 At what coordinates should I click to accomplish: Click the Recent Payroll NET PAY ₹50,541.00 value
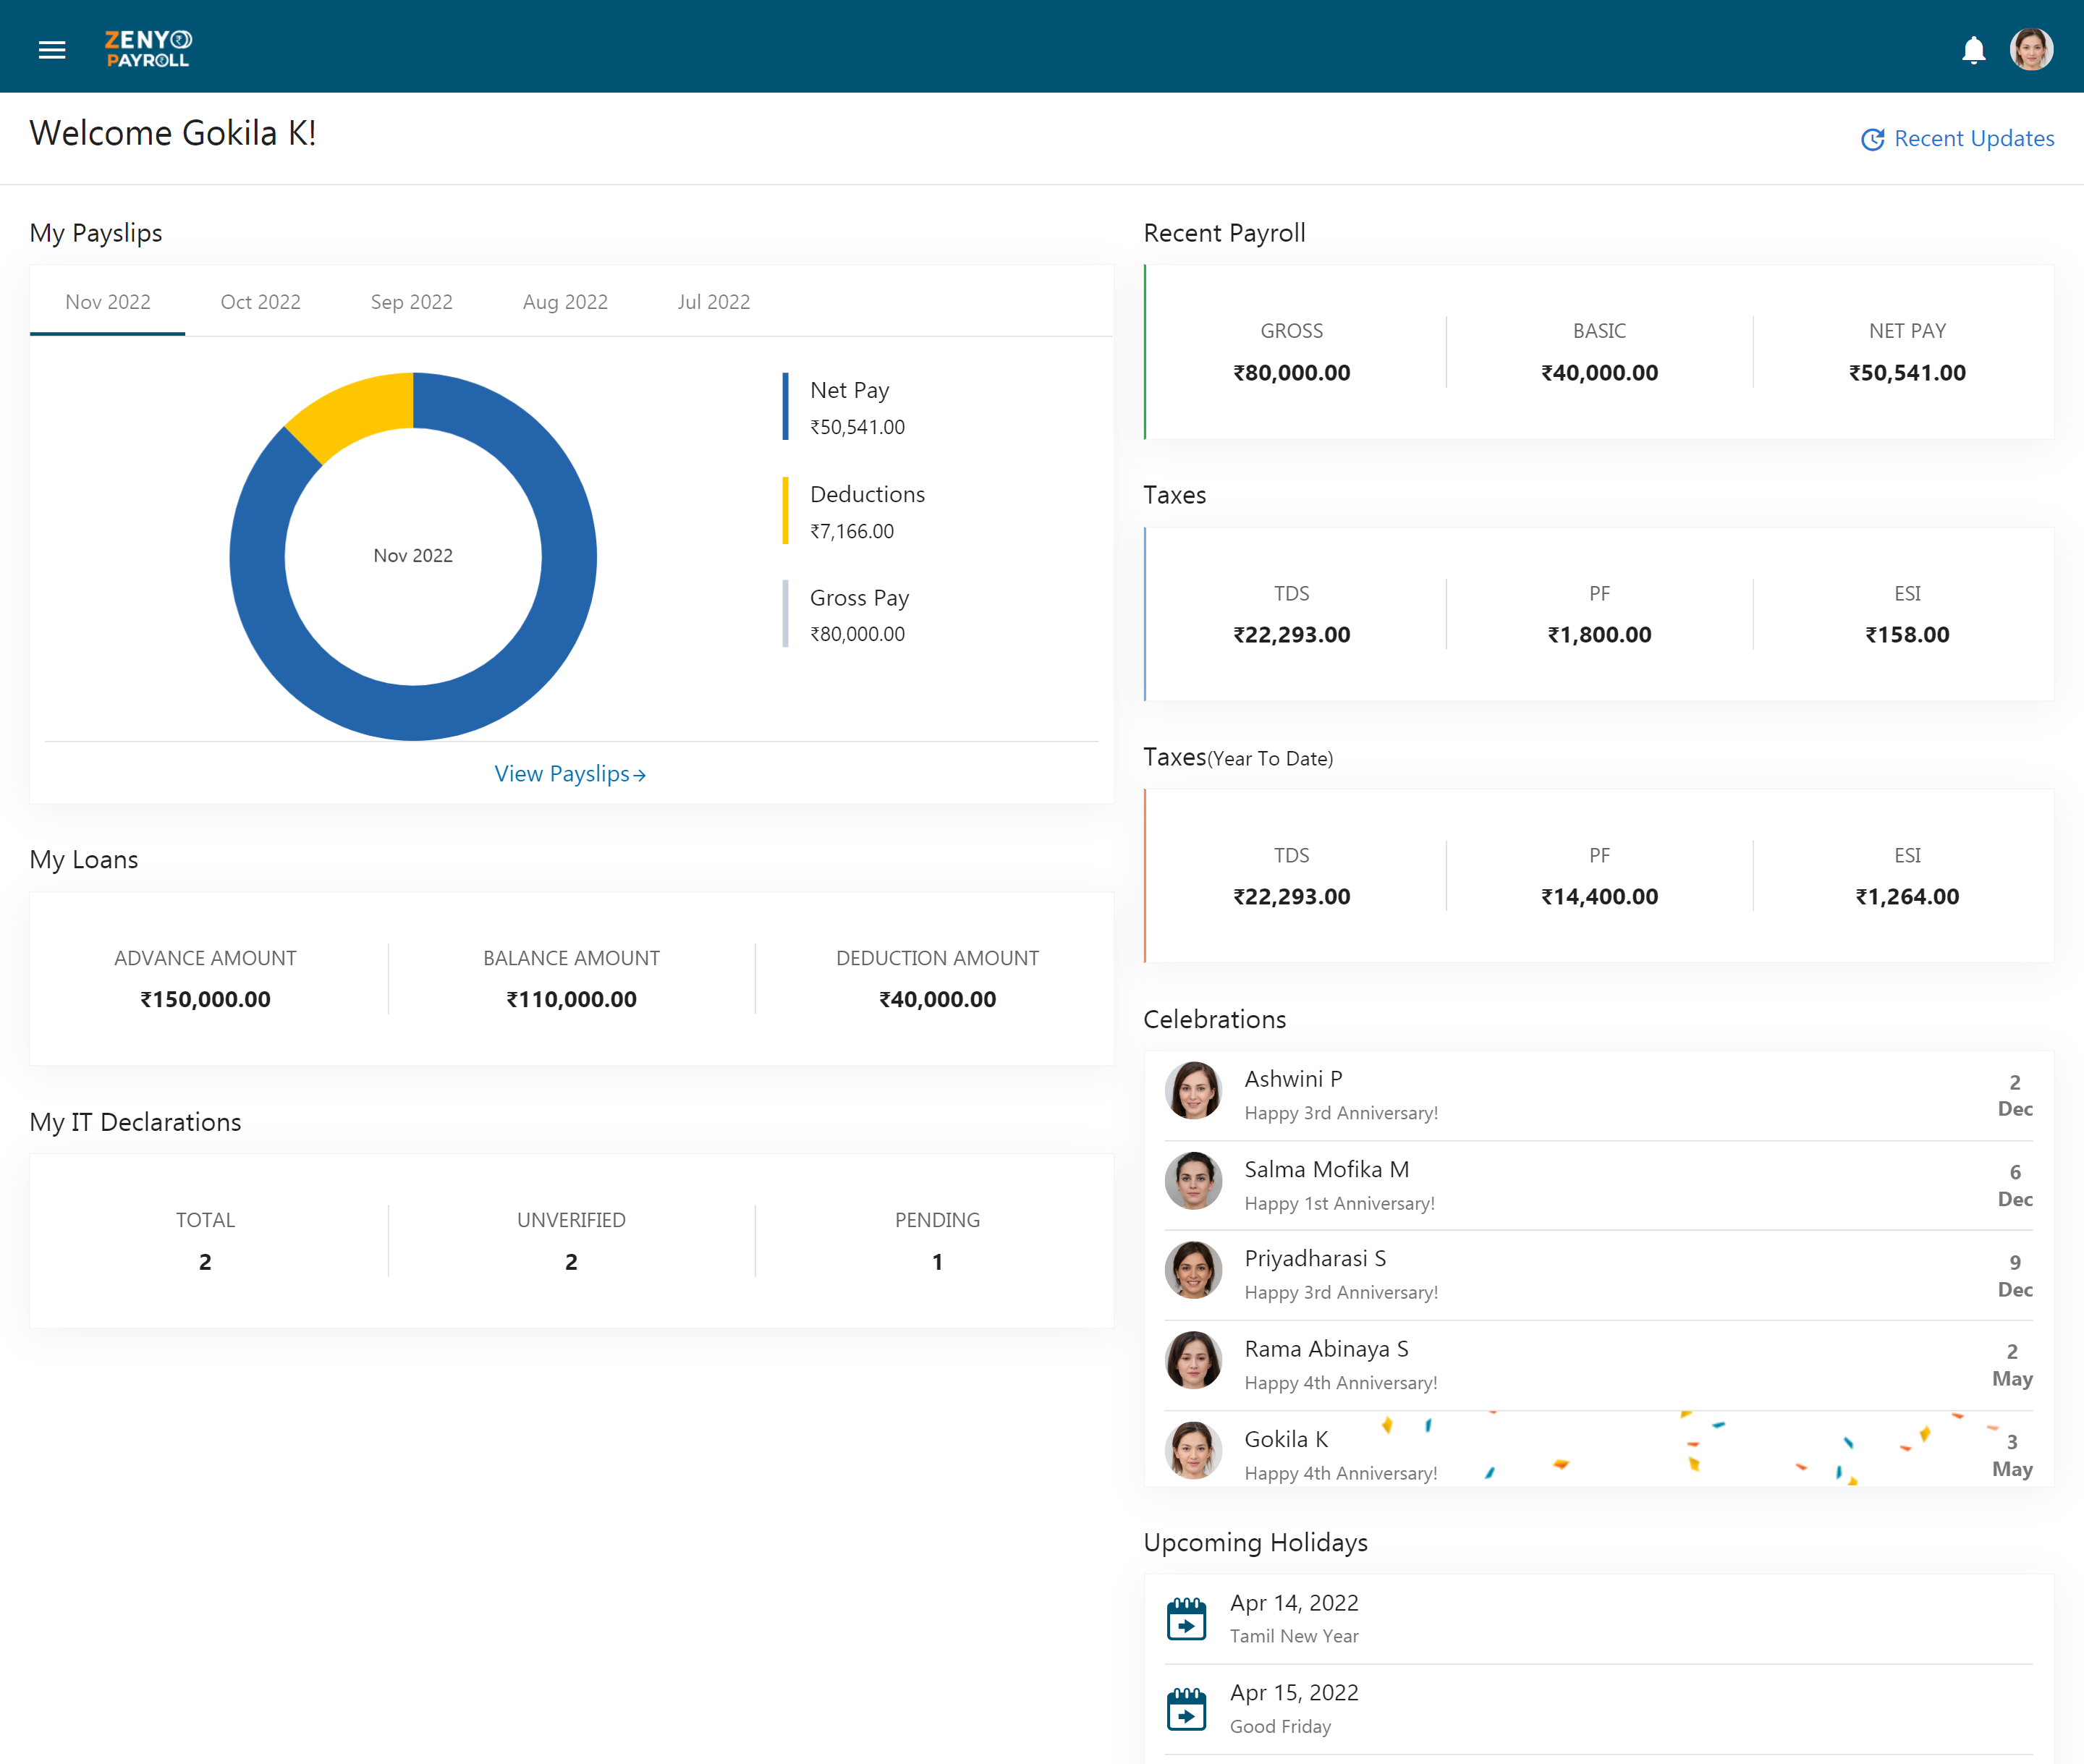1907,373
